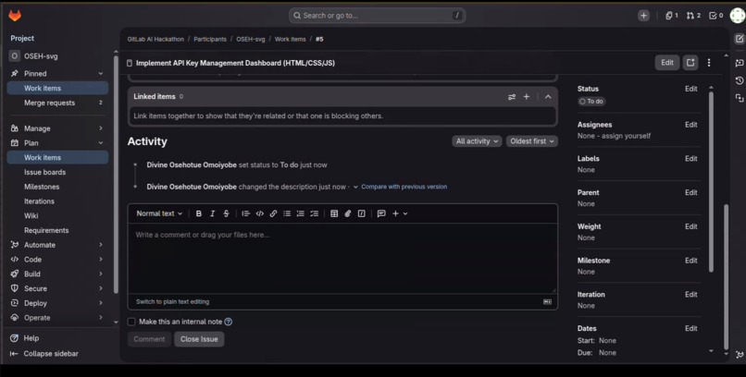Insert a blockquote in the comment
This screenshot has height=377, width=746.
(245, 213)
